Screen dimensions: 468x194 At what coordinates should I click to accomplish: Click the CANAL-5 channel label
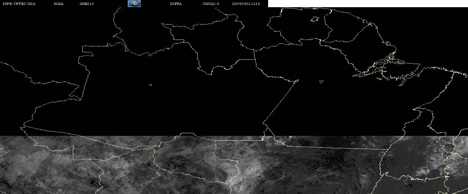pyautogui.click(x=211, y=4)
